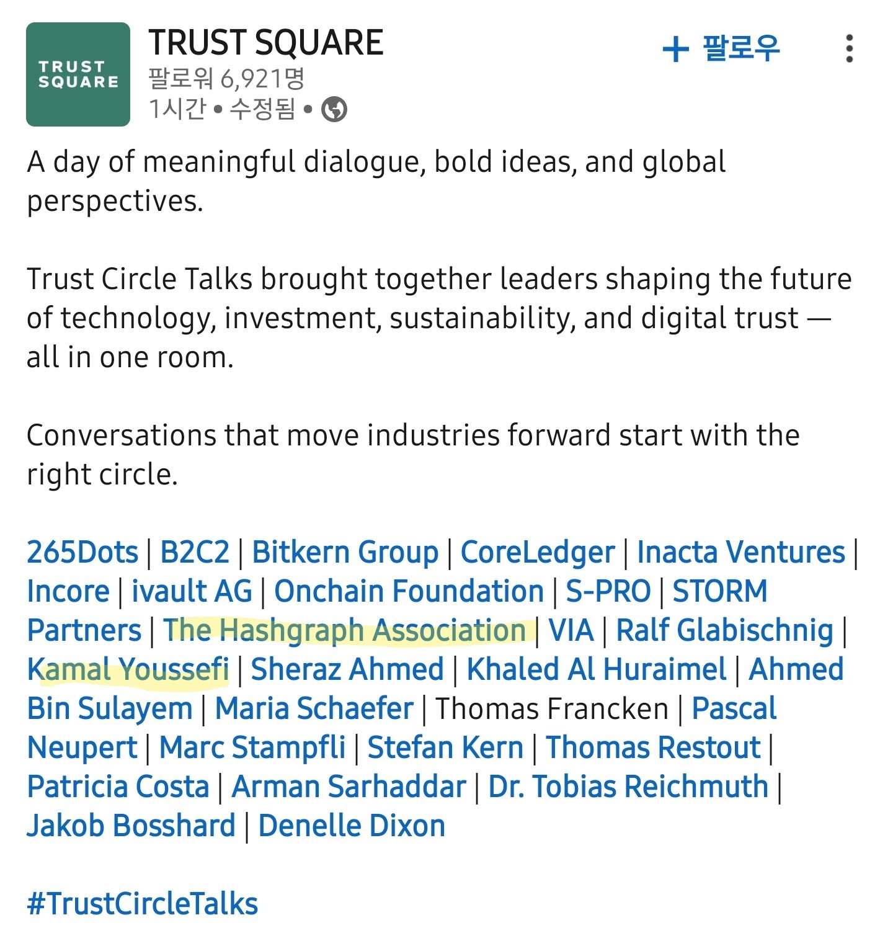
Task: Click the Dr. Tobias Reichmuth link
Action: (x=628, y=787)
